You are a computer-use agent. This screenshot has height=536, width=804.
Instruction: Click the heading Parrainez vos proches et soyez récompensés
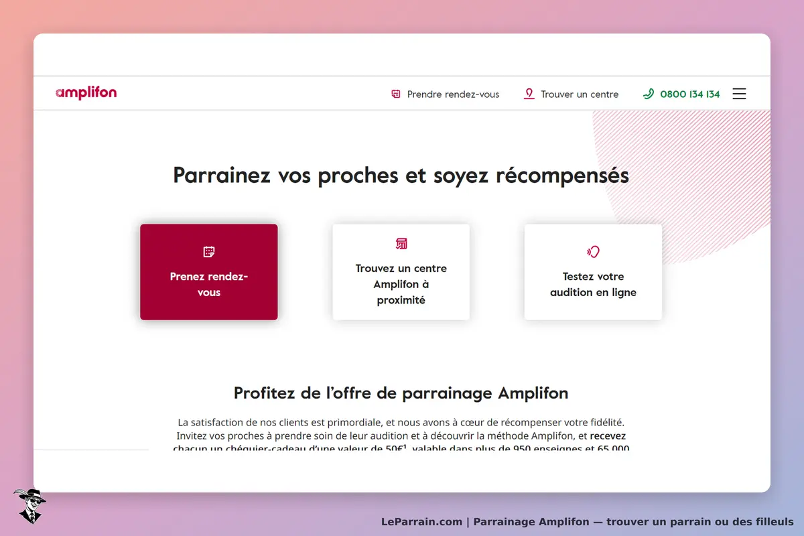coord(401,176)
